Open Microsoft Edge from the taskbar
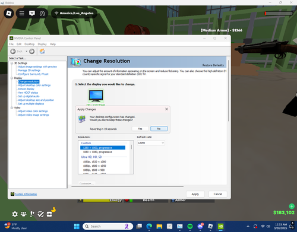The image size is (297, 232). [149, 227]
